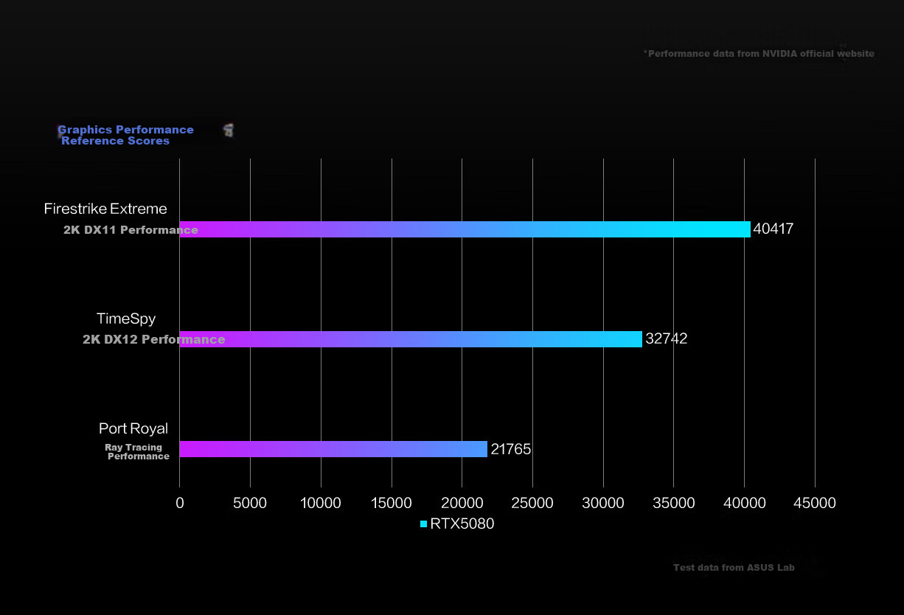904x615 pixels.
Task: Click the Ray Tracing Performance subtitle
Action: pos(137,452)
